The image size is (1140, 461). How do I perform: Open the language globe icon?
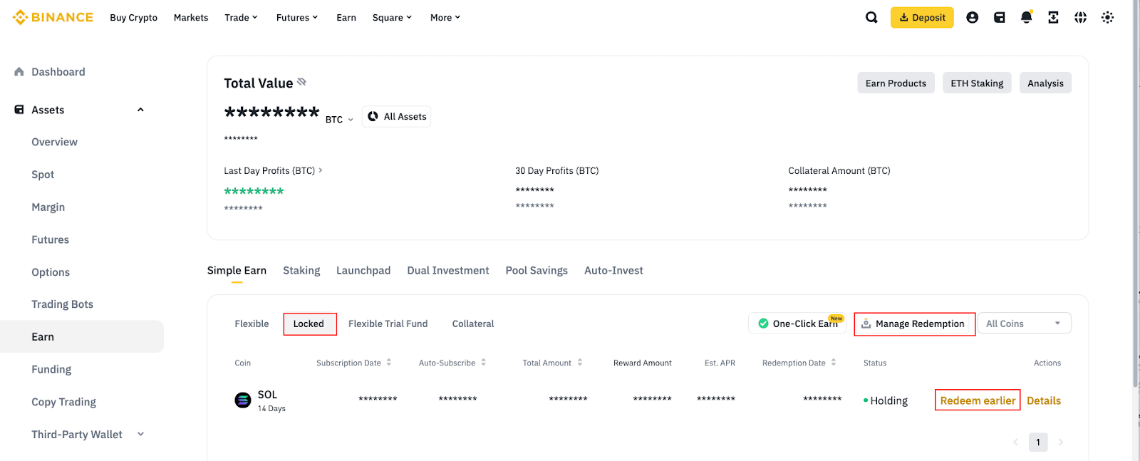(x=1080, y=18)
